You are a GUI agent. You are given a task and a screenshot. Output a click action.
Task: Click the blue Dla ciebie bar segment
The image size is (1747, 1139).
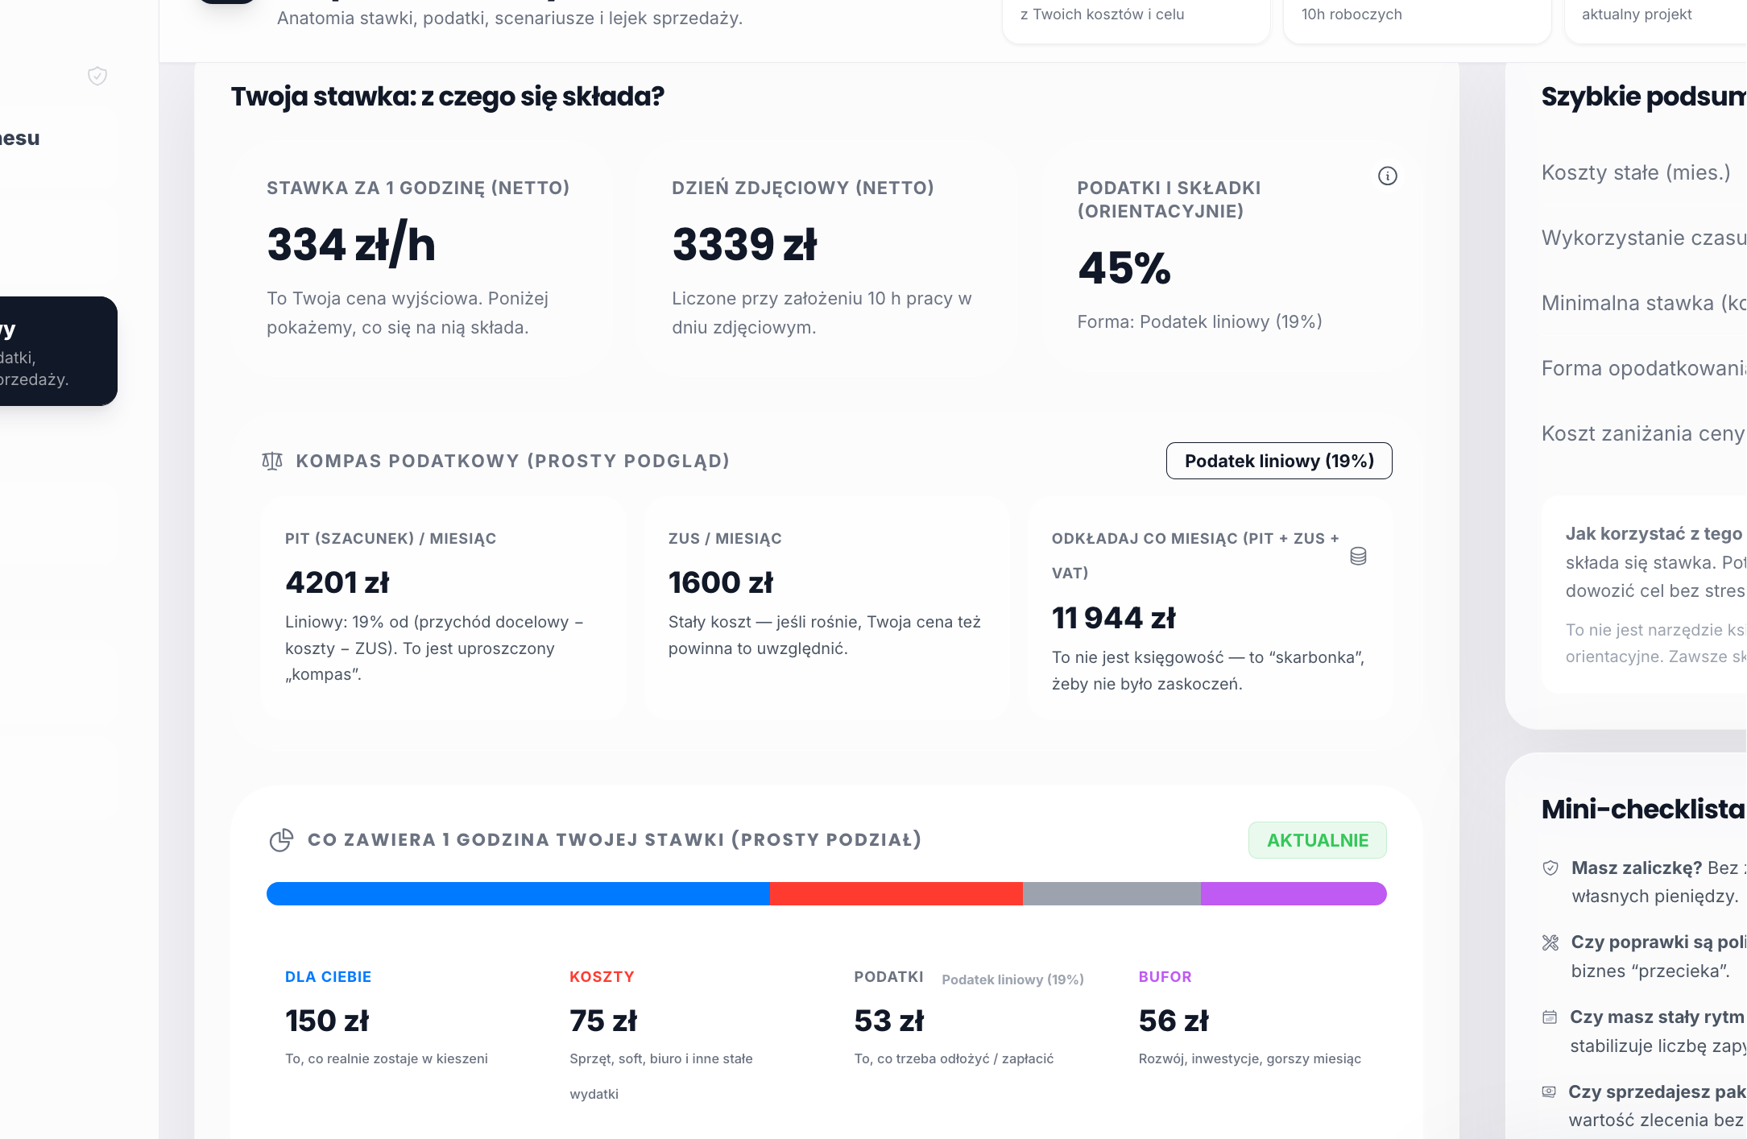tap(518, 894)
